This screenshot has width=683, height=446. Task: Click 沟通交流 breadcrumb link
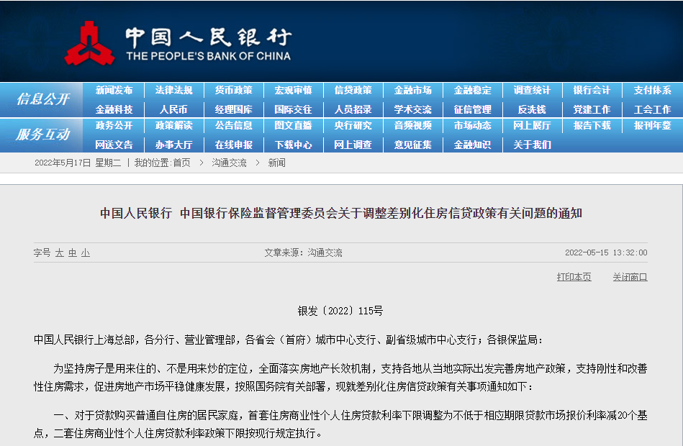coord(229,163)
